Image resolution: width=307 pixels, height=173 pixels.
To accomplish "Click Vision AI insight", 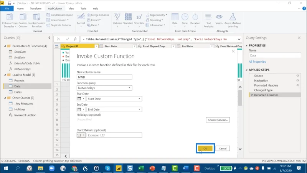I will (219, 19).
